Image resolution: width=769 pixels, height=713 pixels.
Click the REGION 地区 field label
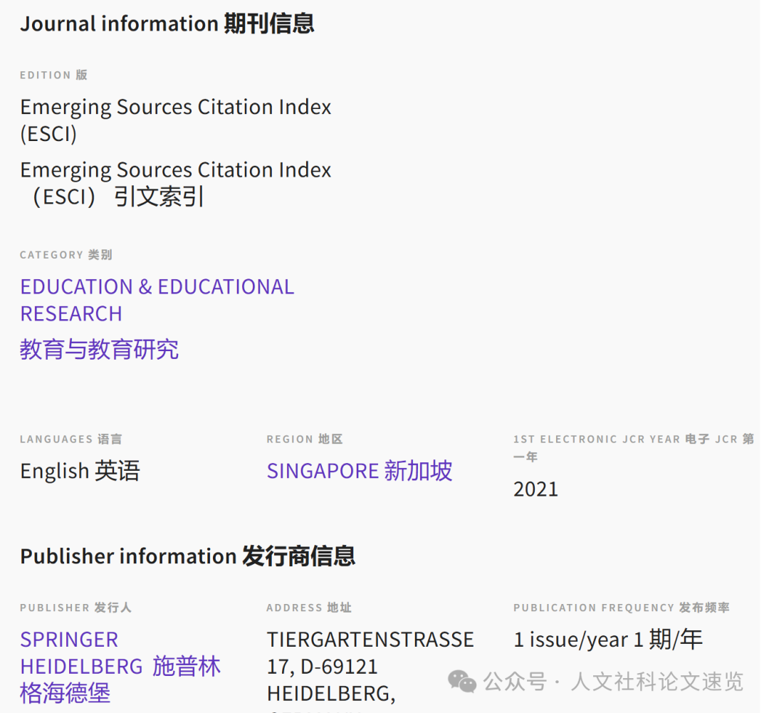coord(305,439)
